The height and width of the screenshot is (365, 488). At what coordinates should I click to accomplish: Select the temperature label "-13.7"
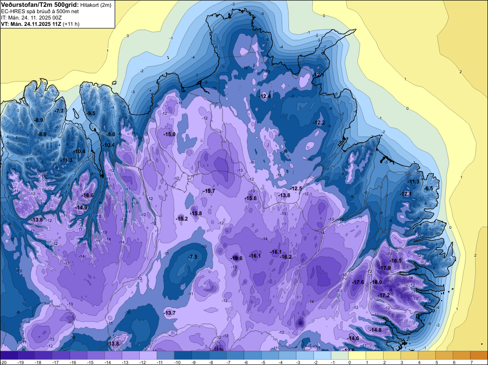pyautogui.click(x=170, y=313)
